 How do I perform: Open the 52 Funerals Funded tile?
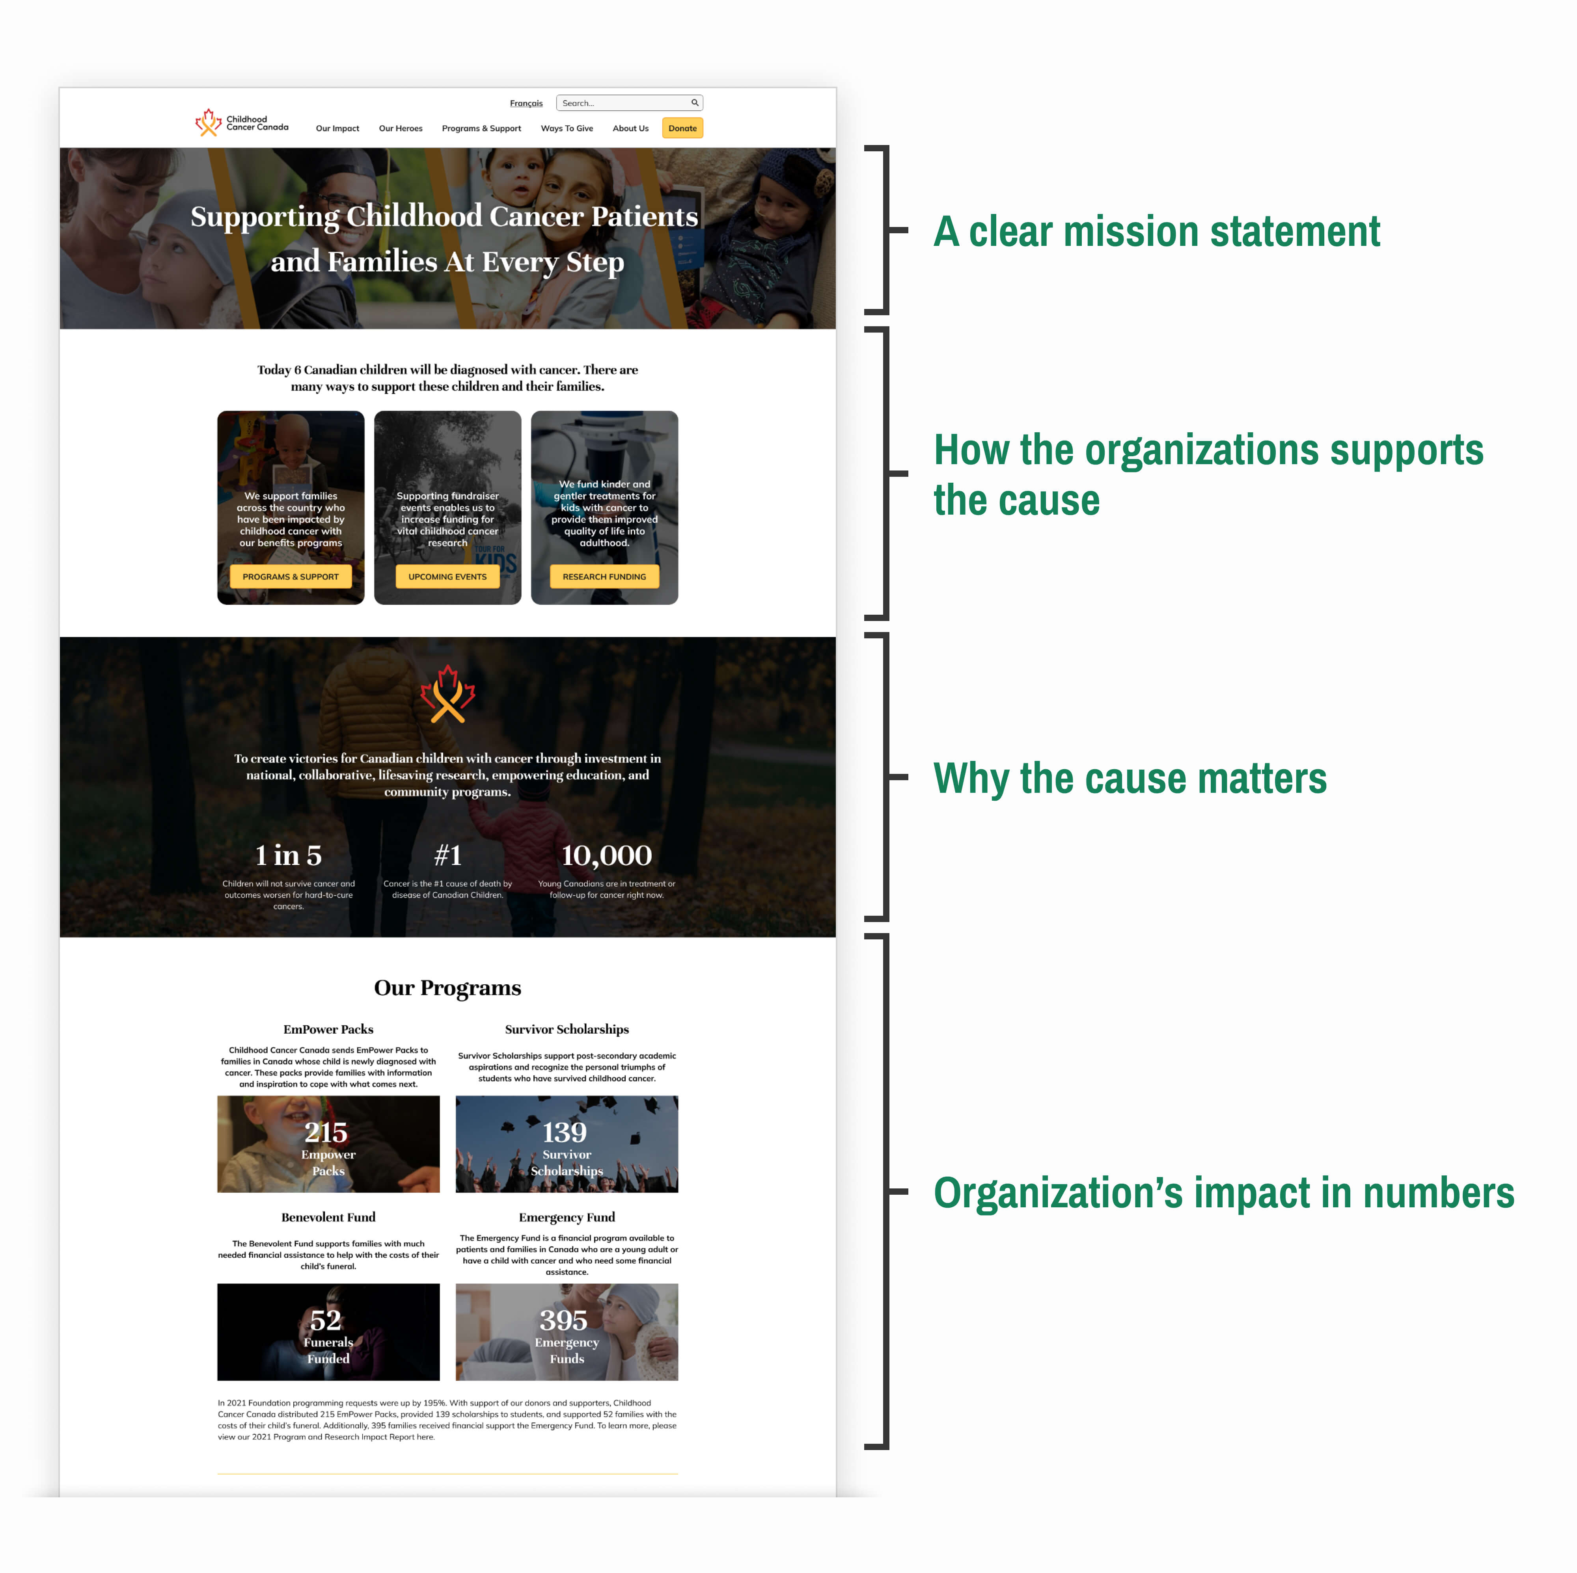[328, 1331]
